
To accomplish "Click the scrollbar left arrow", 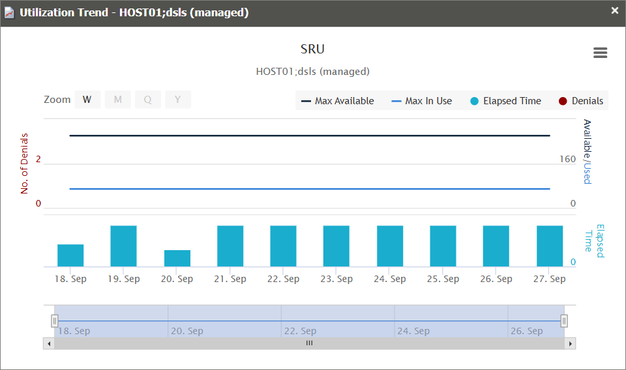I will [49, 343].
